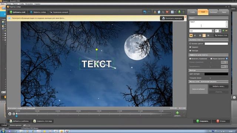Viewport: 237px width, 133px height.
Task: Select Текстура fill radio option
Action: click(190, 51)
